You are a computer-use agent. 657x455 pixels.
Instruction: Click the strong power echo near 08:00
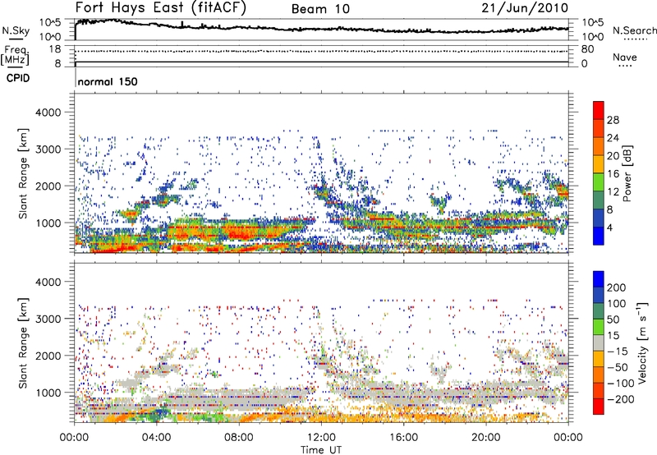241,232
